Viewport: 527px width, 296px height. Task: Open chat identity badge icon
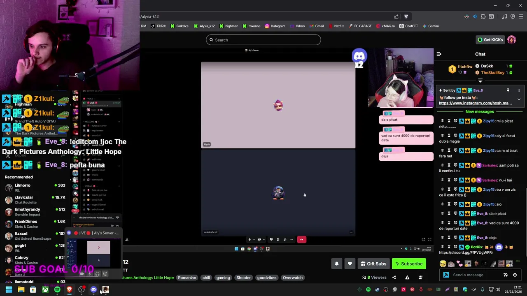tap(446, 275)
